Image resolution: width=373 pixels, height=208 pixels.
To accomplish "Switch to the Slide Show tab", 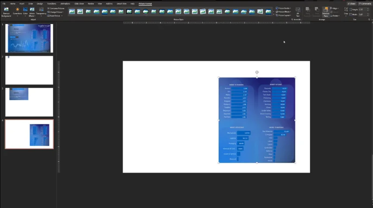I will point(79,4).
